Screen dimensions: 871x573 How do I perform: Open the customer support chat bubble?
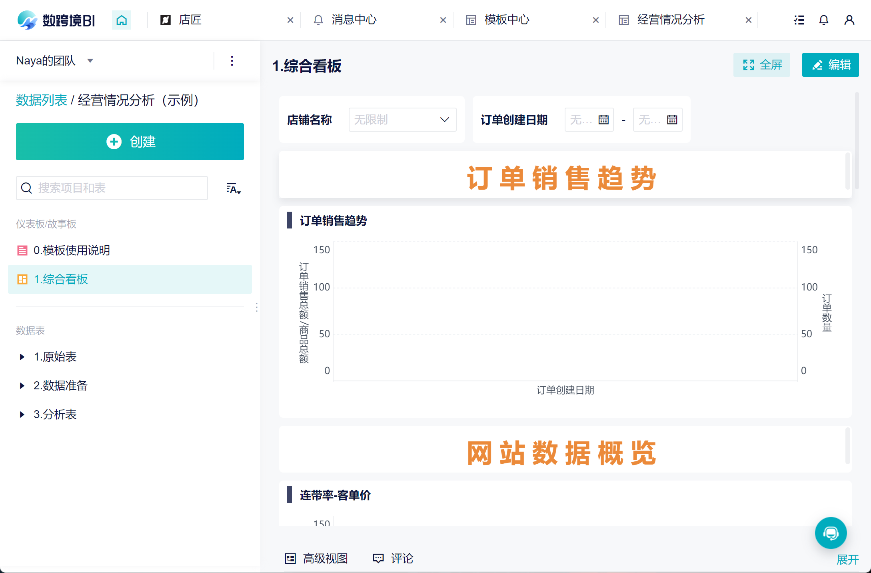pos(831,533)
